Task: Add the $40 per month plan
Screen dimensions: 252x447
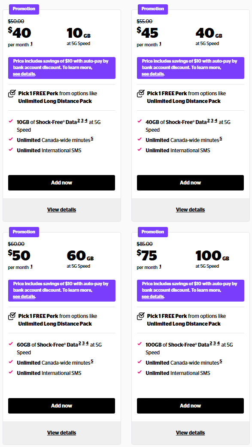Action: [x=61, y=183]
